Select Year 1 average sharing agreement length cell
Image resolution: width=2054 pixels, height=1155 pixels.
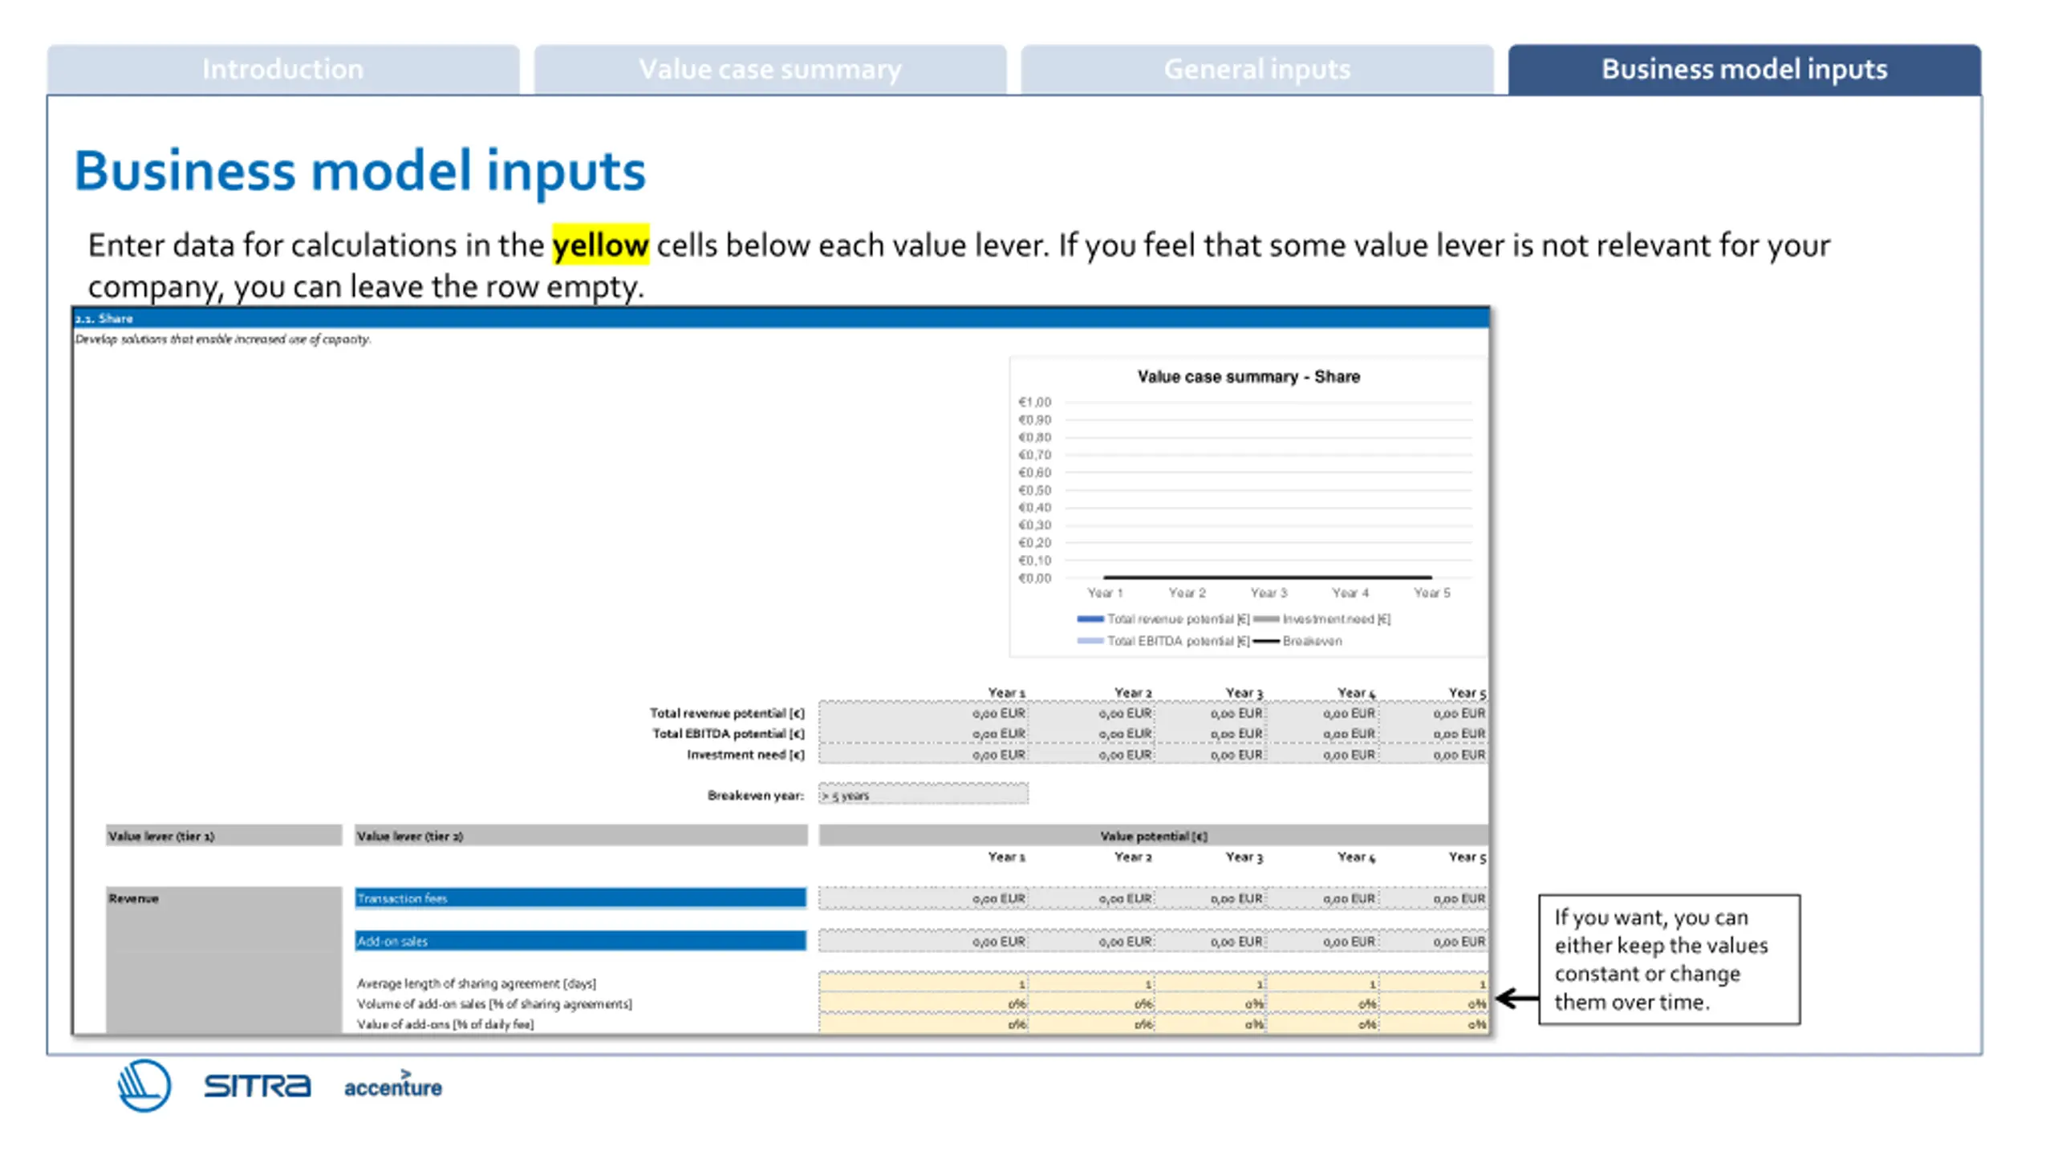(923, 983)
